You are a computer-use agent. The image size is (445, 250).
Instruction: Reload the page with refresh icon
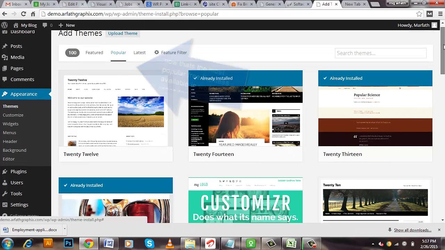tap(23, 14)
